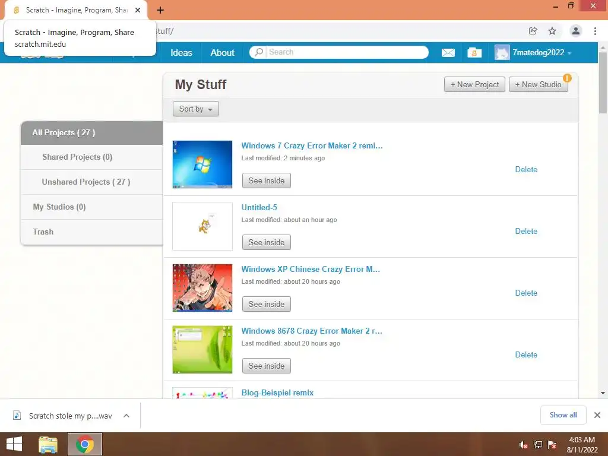Select the All Projects (27) tab
The height and width of the screenshot is (456, 608).
tap(92, 132)
